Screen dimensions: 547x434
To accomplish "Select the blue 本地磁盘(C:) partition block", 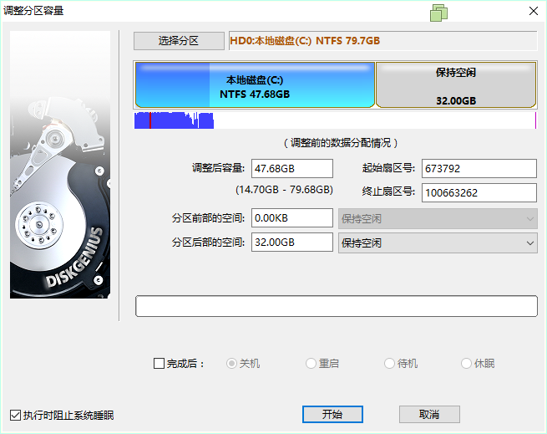I will (x=255, y=84).
